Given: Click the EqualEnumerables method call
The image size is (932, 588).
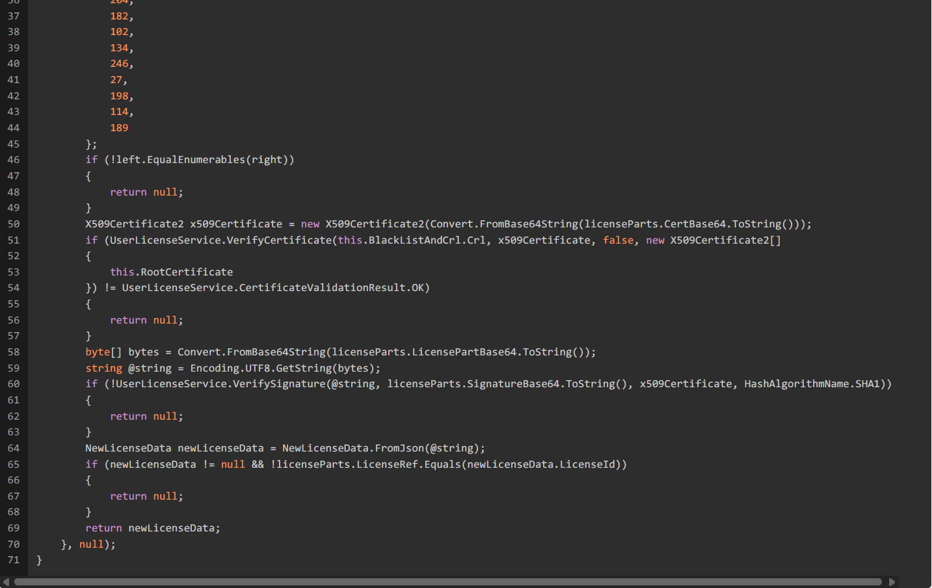Looking at the screenshot, I should click(x=195, y=160).
